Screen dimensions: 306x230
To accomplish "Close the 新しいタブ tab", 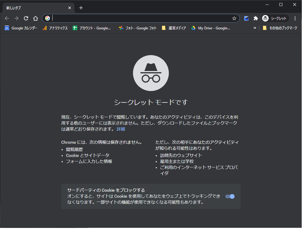I will 69,8.
